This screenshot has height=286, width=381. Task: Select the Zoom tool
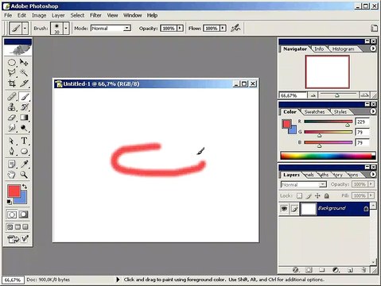pyautogui.click(x=24, y=175)
